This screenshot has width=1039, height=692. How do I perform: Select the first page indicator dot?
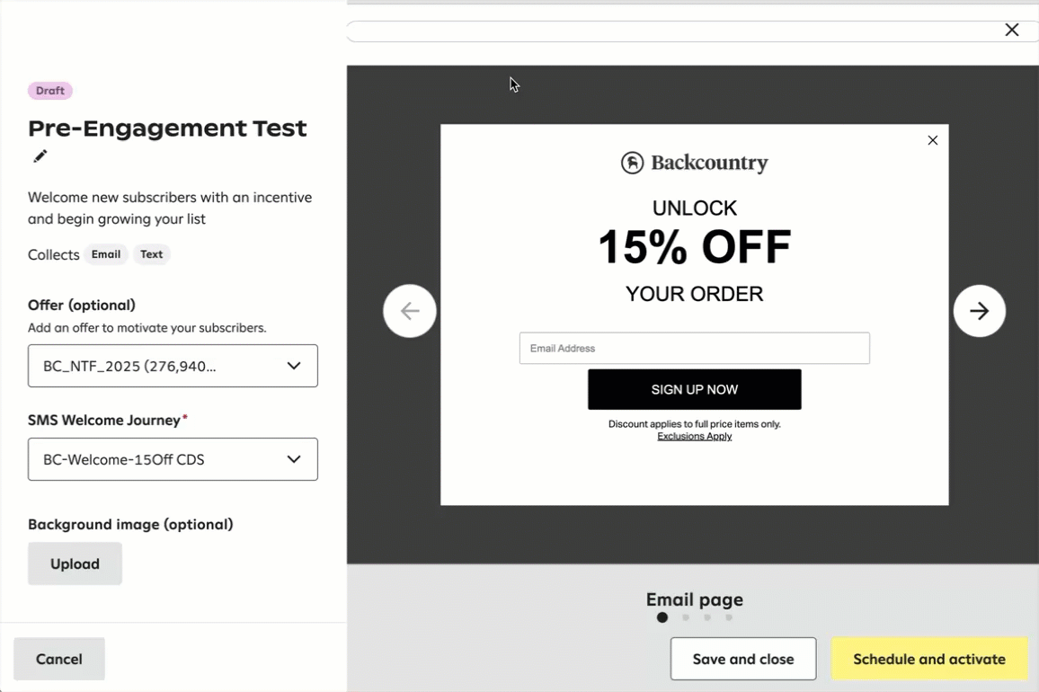(662, 617)
